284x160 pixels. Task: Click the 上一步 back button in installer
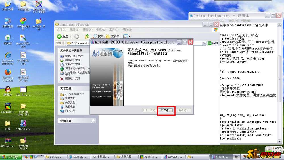tap(149, 110)
